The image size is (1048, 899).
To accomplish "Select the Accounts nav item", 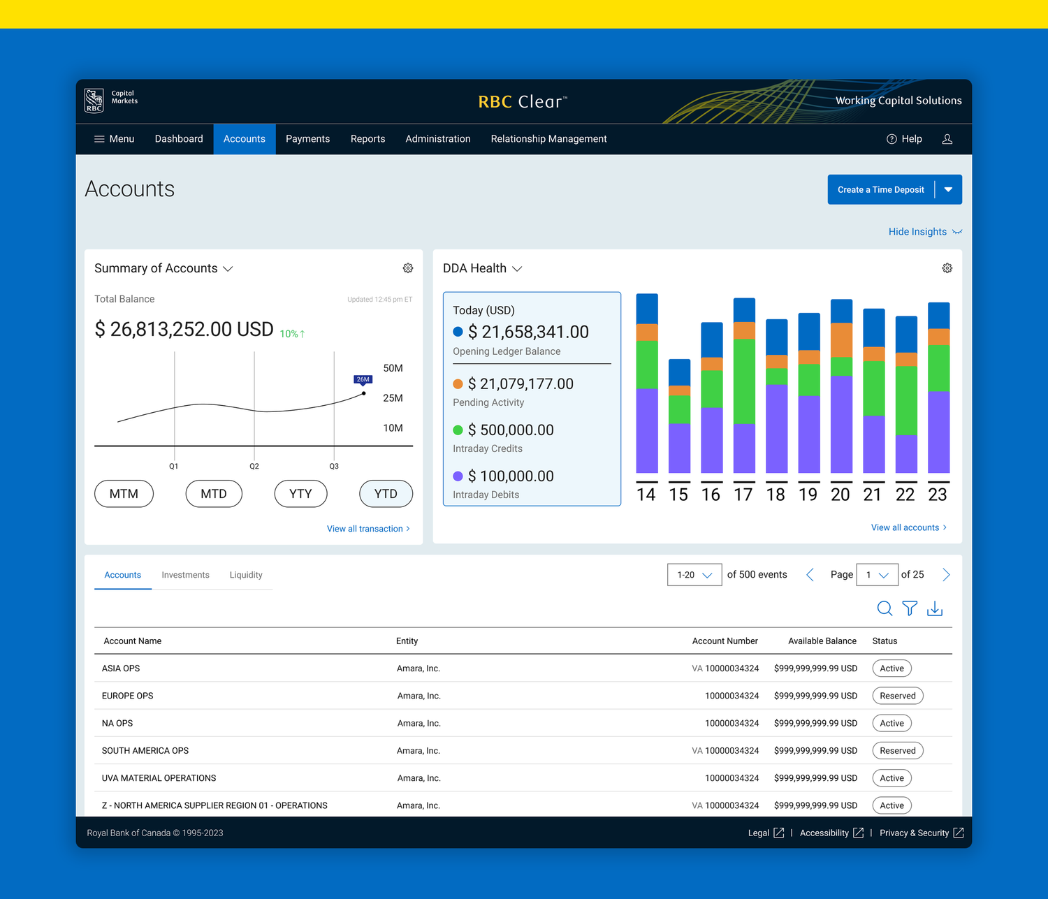I will [245, 139].
